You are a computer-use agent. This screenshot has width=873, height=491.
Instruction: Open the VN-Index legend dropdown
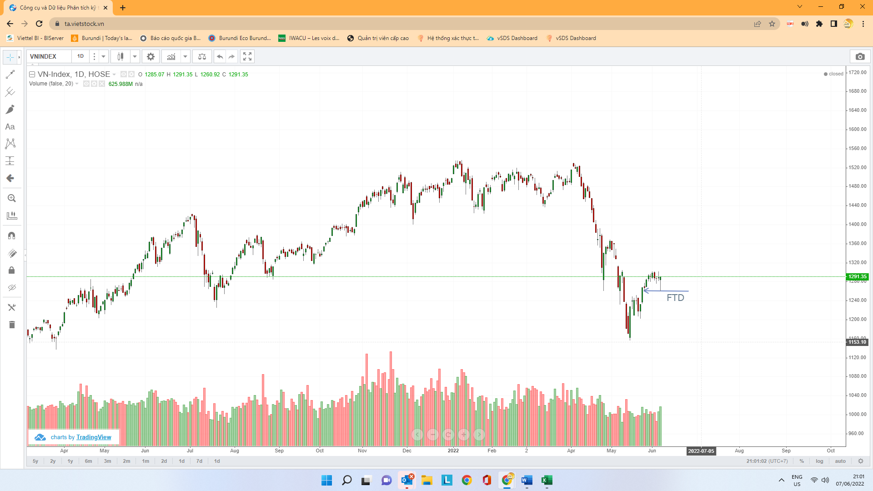pyautogui.click(x=114, y=75)
